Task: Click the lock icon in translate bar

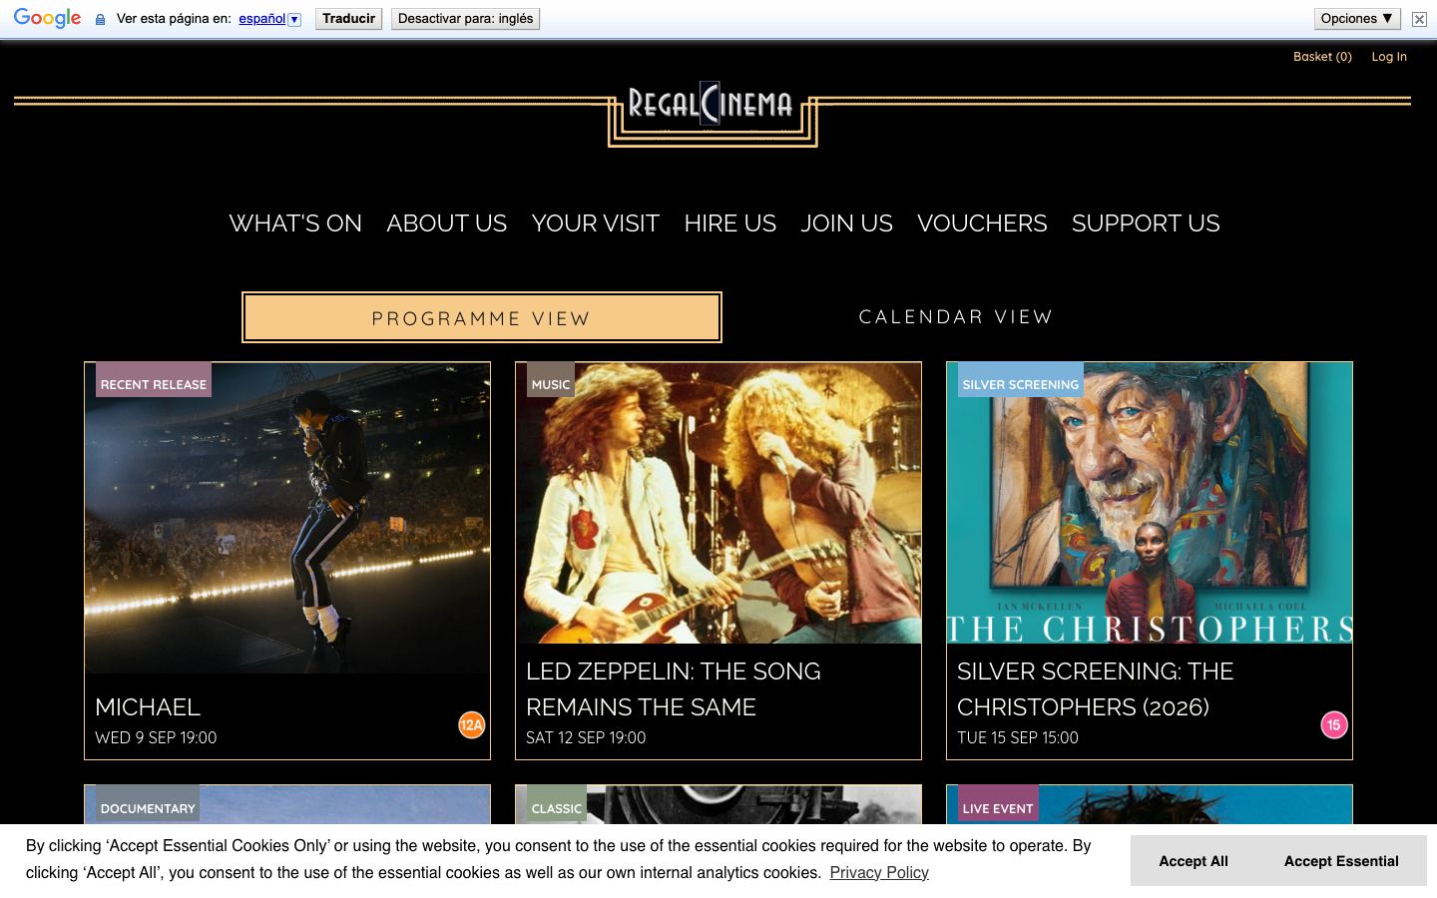Action: [x=100, y=19]
